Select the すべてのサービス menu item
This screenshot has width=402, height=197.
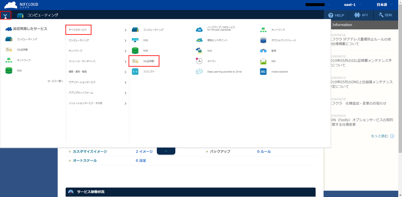[78, 30]
